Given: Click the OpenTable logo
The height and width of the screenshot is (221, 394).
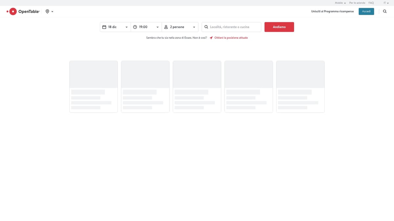Looking at the screenshot, I should [23, 11].
